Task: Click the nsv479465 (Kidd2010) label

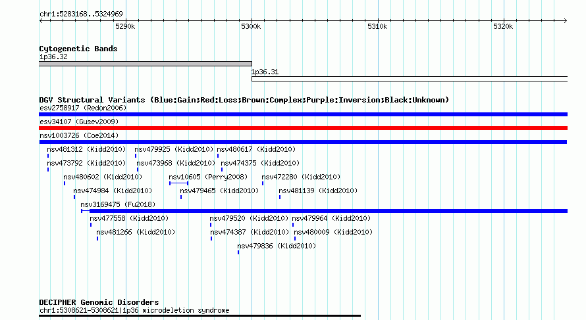Action: pos(219,191)
